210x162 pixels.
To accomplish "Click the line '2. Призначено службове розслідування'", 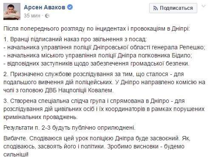I will click(94, 74).
